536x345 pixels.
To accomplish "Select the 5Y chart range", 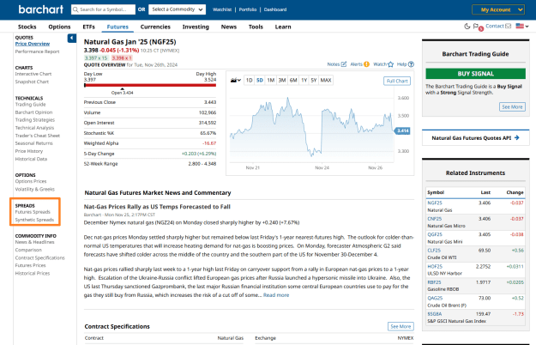I will pyautogui.click(x=314, y=81).
